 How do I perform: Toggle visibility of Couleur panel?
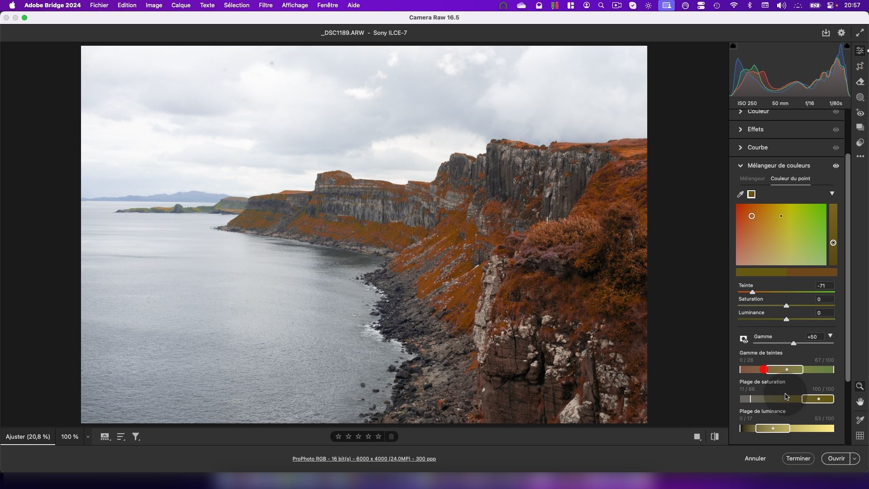pyautogui.click(x=836, y=111)
